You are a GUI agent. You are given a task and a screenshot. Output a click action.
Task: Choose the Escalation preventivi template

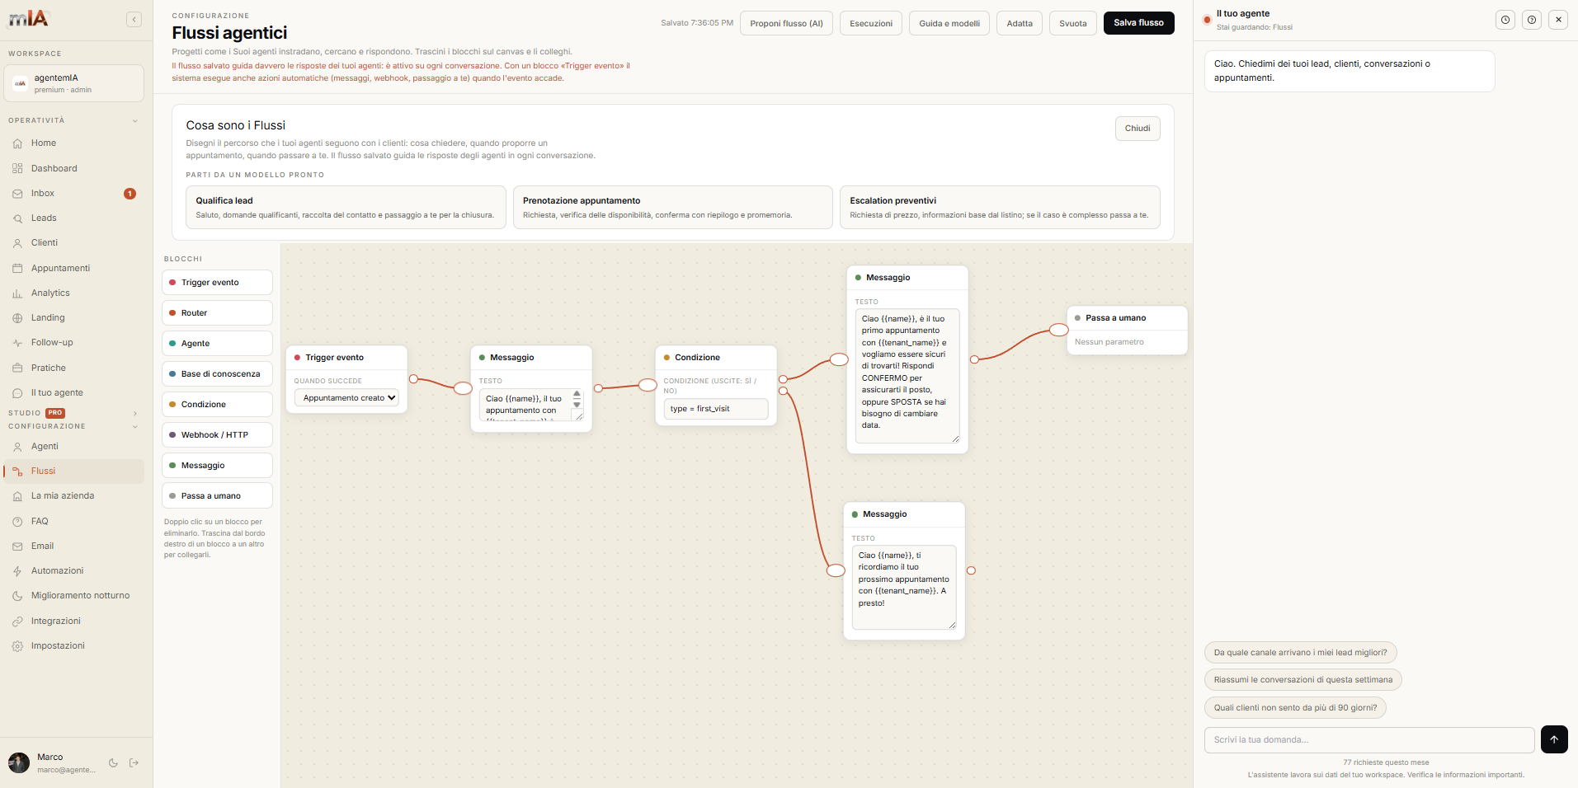(x=1000, y=207)
